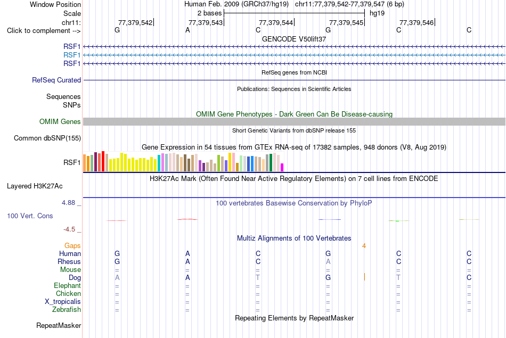This screenshot has width=506, height=338.
Task: Click the '4.88' PhyloP upper limit value
Action: pyautogui.click(x=68, y=203)
